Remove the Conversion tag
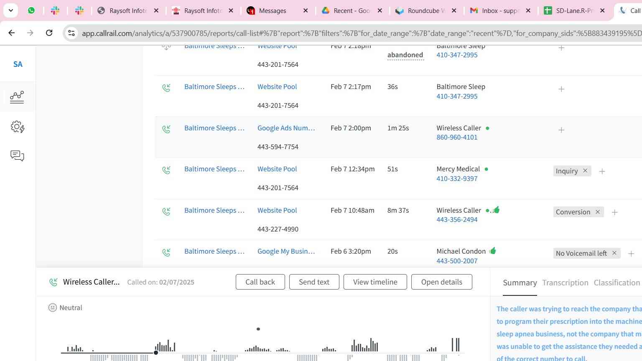 pyautogui.click(x=598, y=212)
